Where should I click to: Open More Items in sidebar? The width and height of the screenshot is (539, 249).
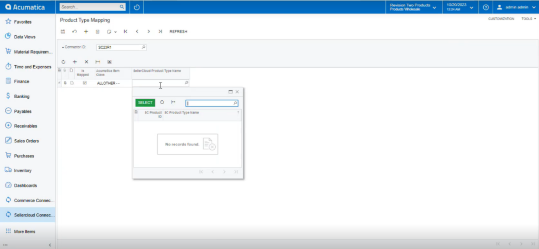(x=27, y=232)
